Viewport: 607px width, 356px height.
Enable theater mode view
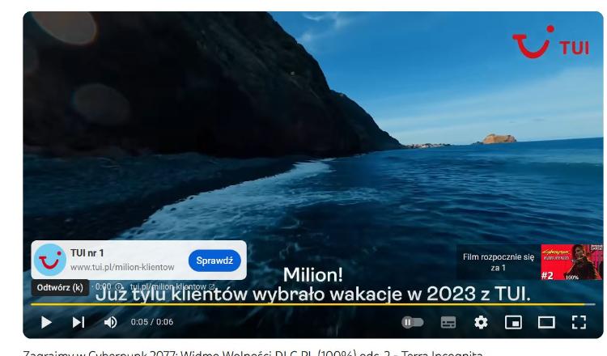pos(546,322)
